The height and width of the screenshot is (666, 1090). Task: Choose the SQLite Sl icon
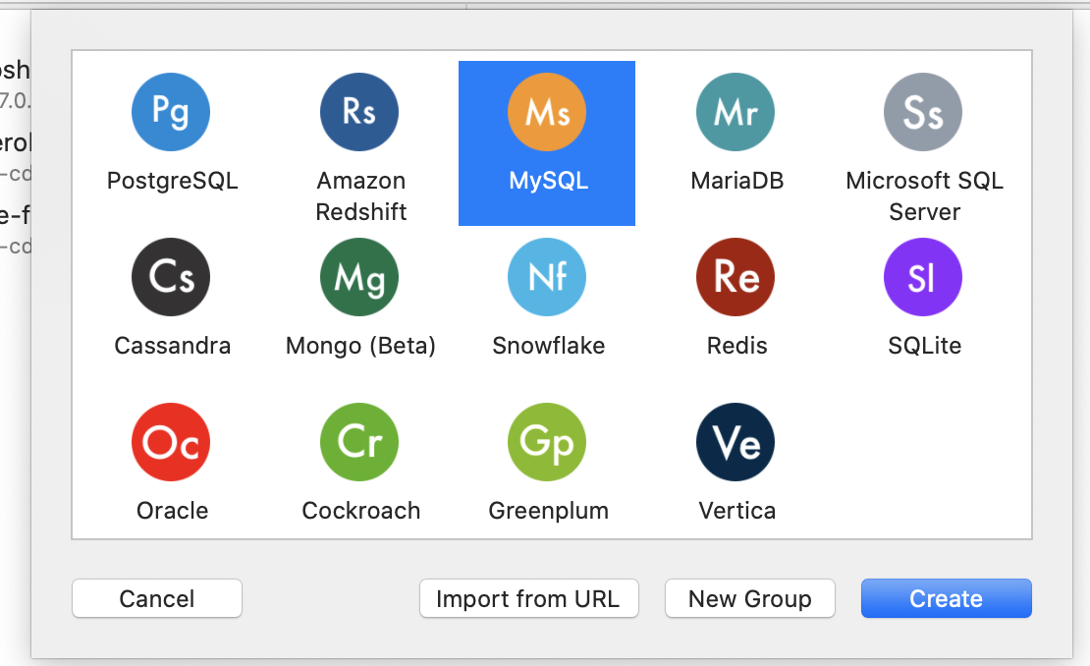(923, 277)
